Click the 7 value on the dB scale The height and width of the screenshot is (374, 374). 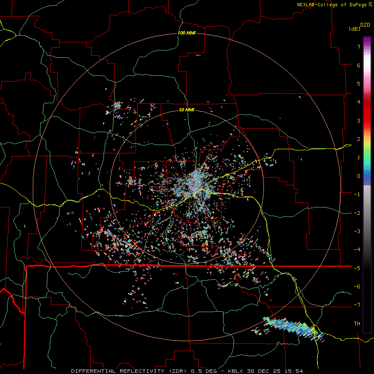358,47
